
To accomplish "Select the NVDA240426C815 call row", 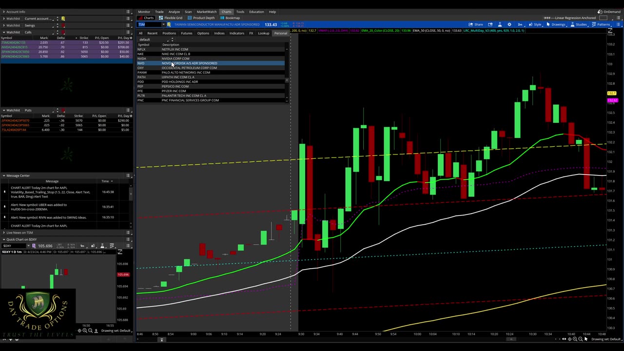I will 66,47.
